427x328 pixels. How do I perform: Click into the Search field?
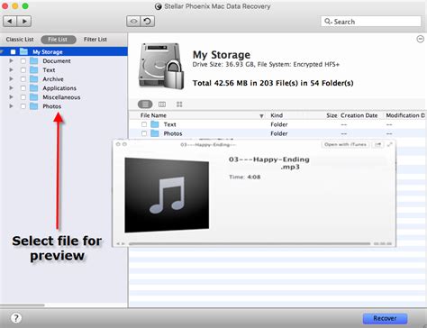371,22
